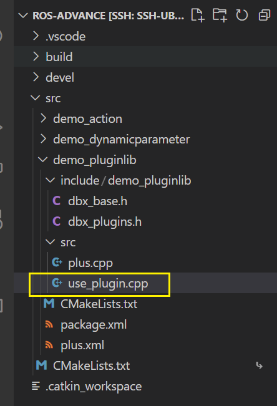277x406 pixels.
Task: Expand the build folder chevron
Action: click(36, 57)
